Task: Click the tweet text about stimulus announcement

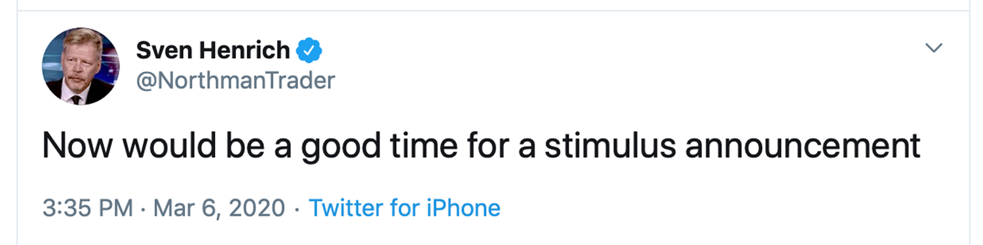Action: (482, 146)
